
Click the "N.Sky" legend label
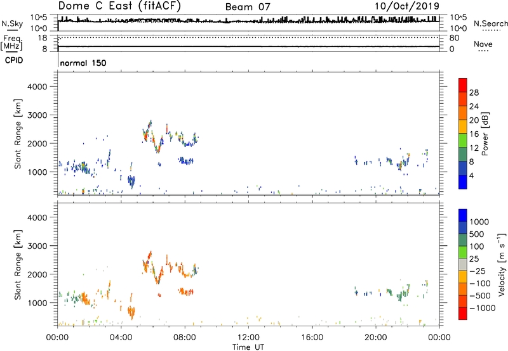tap(12, 23)
